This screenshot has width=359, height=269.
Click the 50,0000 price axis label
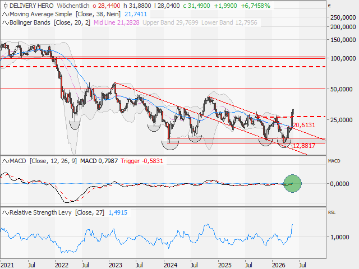coord(342,89)
